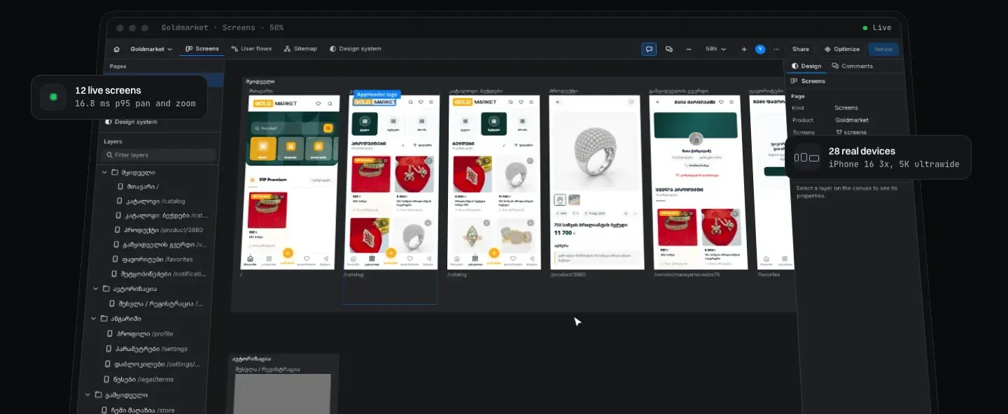The width and height of the screenshot is (1008, 414).
Task: Click the star icon beside VIP Premium
Action: pyautogui.click(x=253, y=180)
